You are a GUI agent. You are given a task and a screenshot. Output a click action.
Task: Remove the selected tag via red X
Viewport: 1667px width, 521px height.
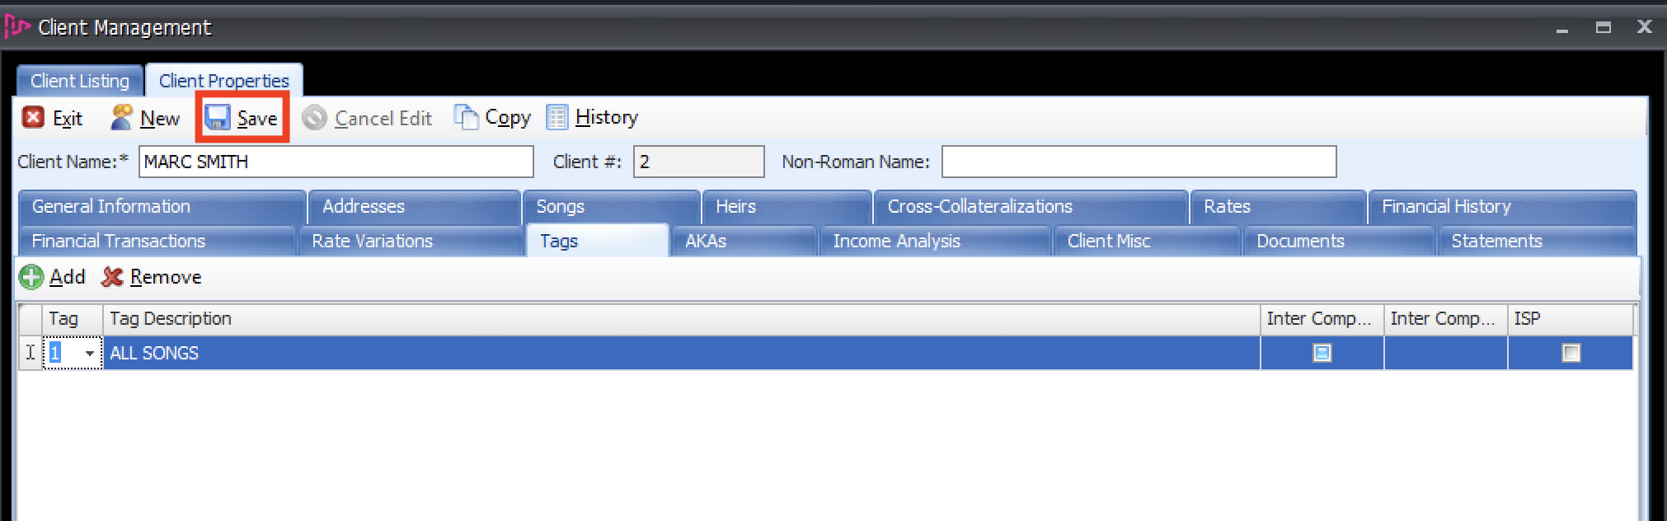tap(112, 277)
